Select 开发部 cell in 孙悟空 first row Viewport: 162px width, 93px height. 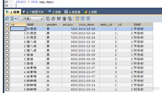click(143, 29)
